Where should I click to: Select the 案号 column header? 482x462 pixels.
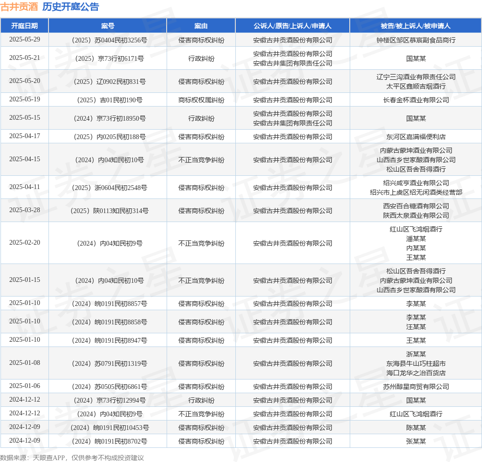108,26
